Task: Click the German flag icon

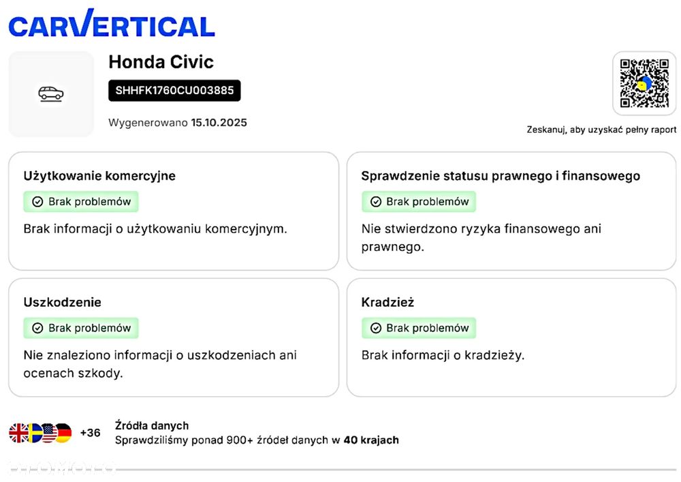Action: click(x=63, y=433)
